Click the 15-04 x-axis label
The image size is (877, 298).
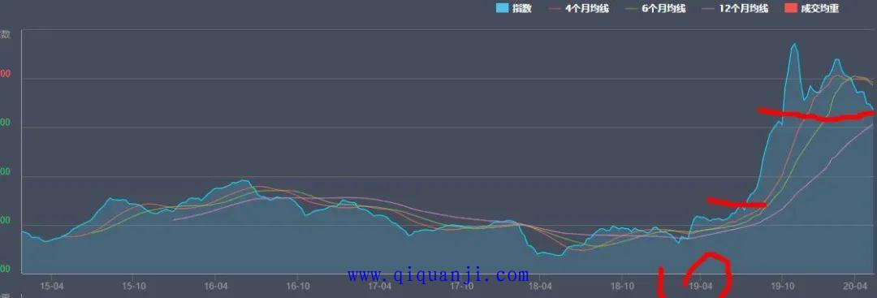coord(51,286)
